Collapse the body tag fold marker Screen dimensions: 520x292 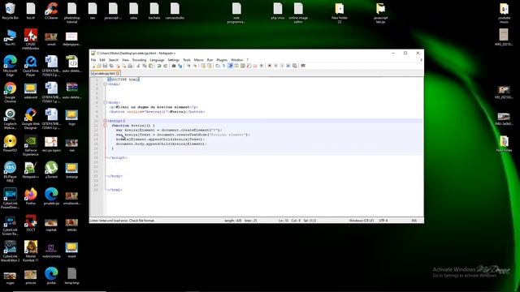pos(105,103)
